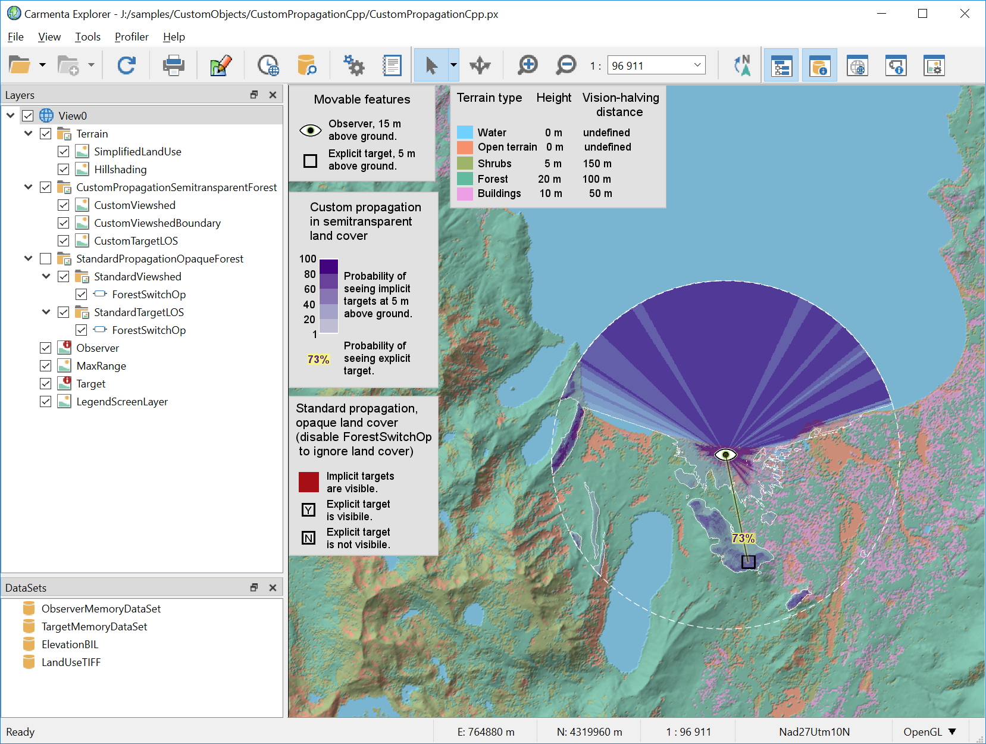Open the map scale dropdown list
Viewport: 986px width, 744px height.
tap(697, 65)
